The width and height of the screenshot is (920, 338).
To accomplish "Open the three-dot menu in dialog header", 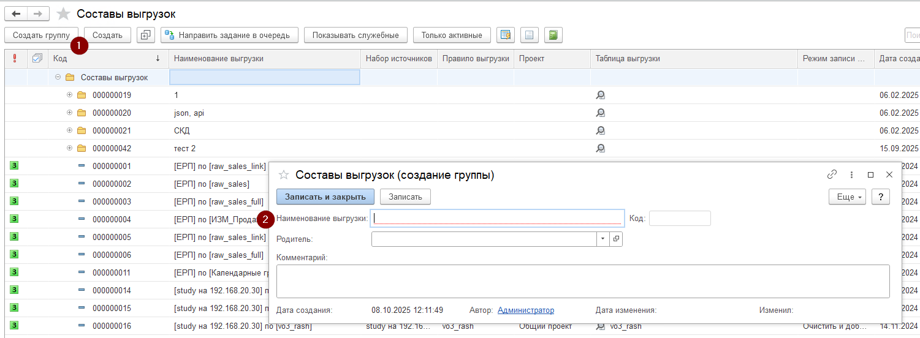I will 851,175.
